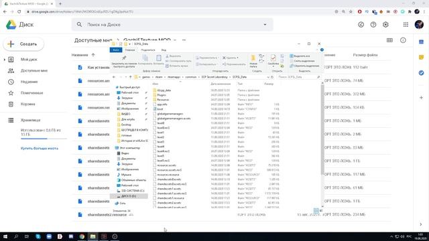Click the Купить больше места link
Viewport: 429px width, 241px height.
(x=40, y=149)
